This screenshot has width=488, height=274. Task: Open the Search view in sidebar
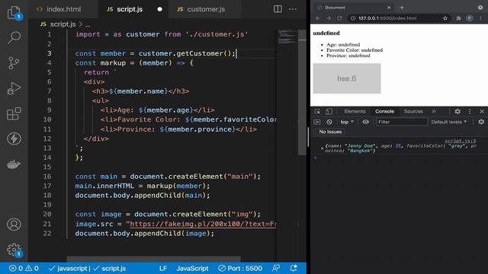(x=14, y=37)
